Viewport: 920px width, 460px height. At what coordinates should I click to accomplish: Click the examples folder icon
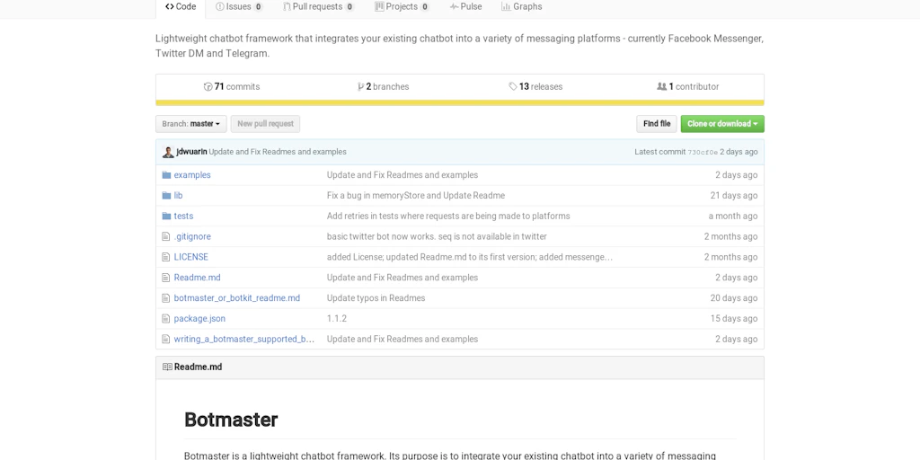(166, 175)
